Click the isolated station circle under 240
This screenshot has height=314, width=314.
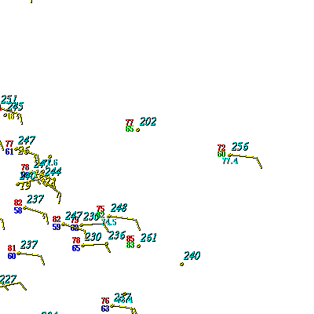(181, 265)
